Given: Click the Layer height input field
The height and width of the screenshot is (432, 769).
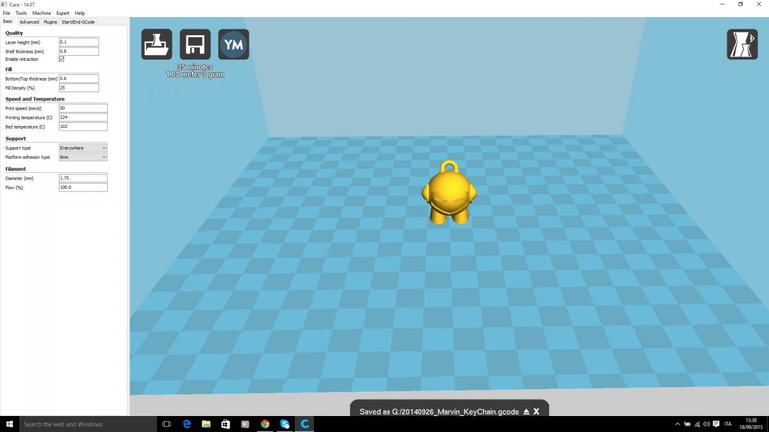Looking at the screenshot, I should point(79,42).
